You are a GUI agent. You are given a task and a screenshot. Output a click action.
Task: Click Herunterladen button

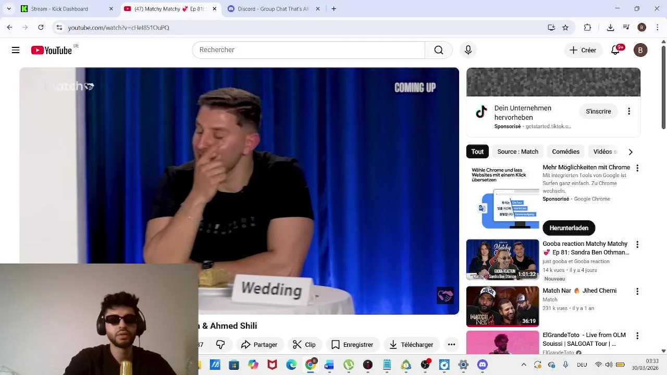tap(569, 228)
